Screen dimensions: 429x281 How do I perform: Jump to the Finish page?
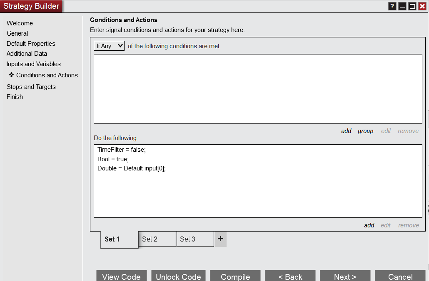click(15, 97)
